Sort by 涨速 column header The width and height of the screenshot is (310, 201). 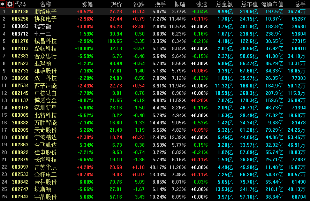click(x=202, y=4)
